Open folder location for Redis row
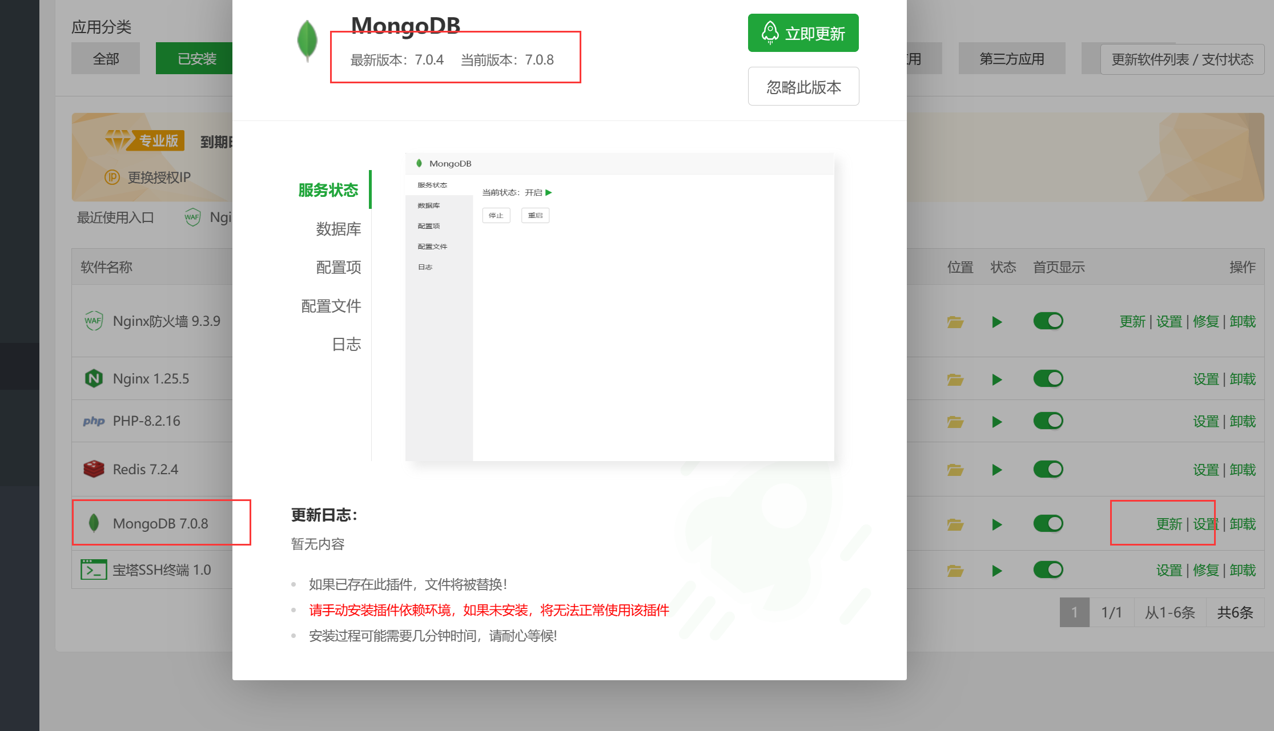1274x731 pixels. (x=955, y=470)
